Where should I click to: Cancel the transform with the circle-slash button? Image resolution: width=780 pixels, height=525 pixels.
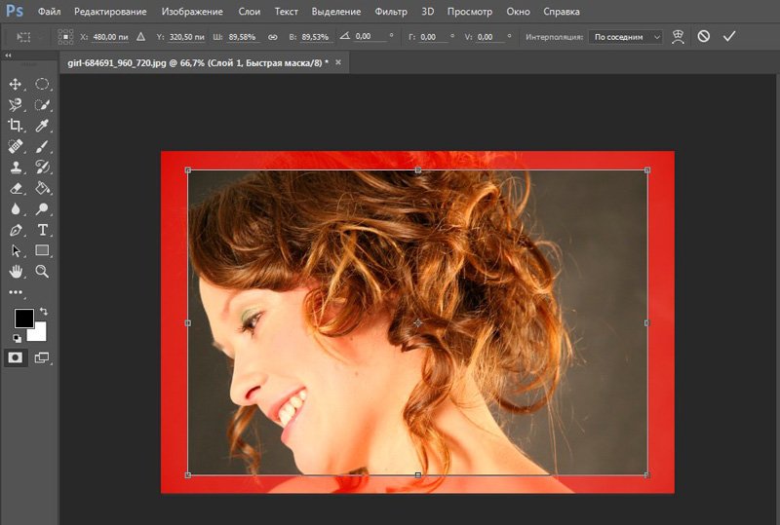click(703, 36)
